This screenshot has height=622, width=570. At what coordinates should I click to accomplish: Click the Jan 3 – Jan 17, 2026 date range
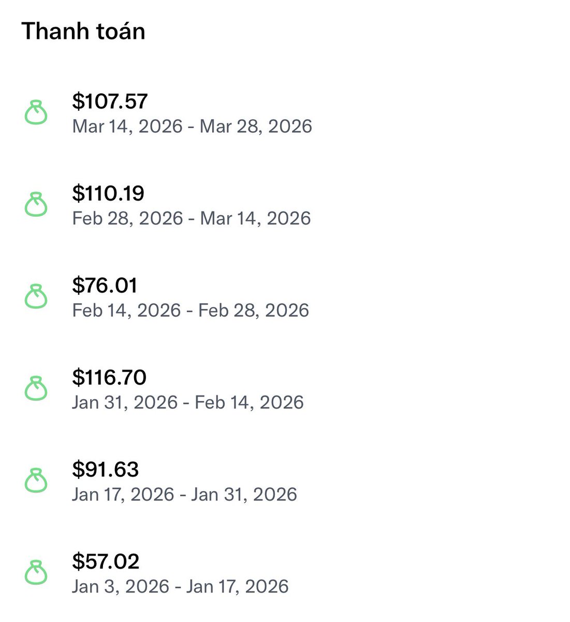pos(180,586)
